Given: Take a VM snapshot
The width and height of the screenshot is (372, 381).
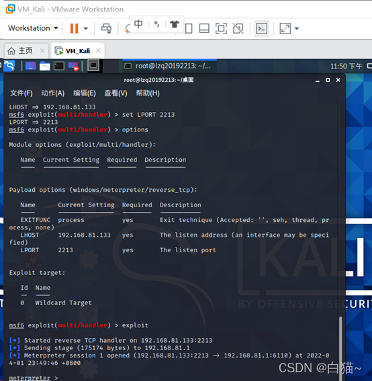Looking at the screenshot, I should pyautogui.click(x=127, y=28).
